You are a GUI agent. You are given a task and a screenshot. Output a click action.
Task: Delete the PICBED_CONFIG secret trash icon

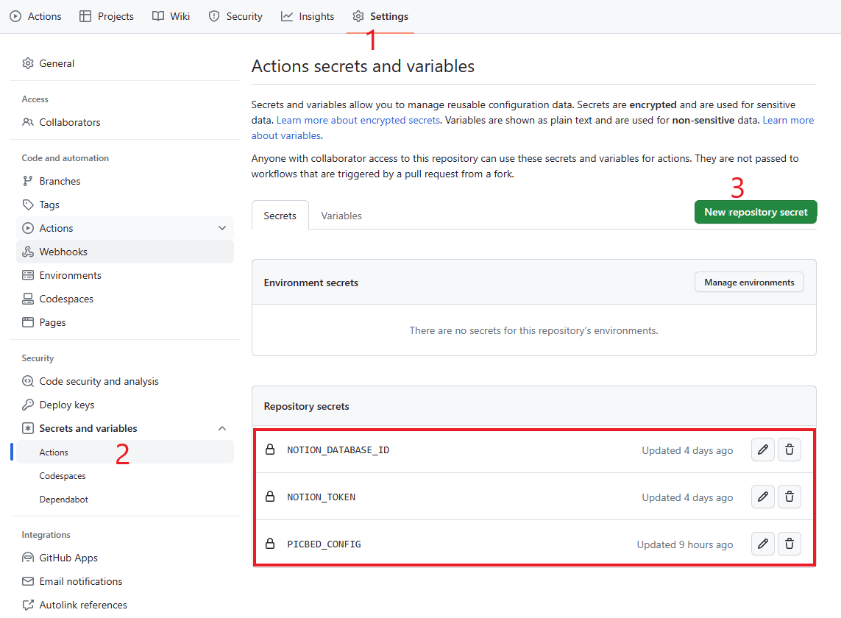click(789, 544)
